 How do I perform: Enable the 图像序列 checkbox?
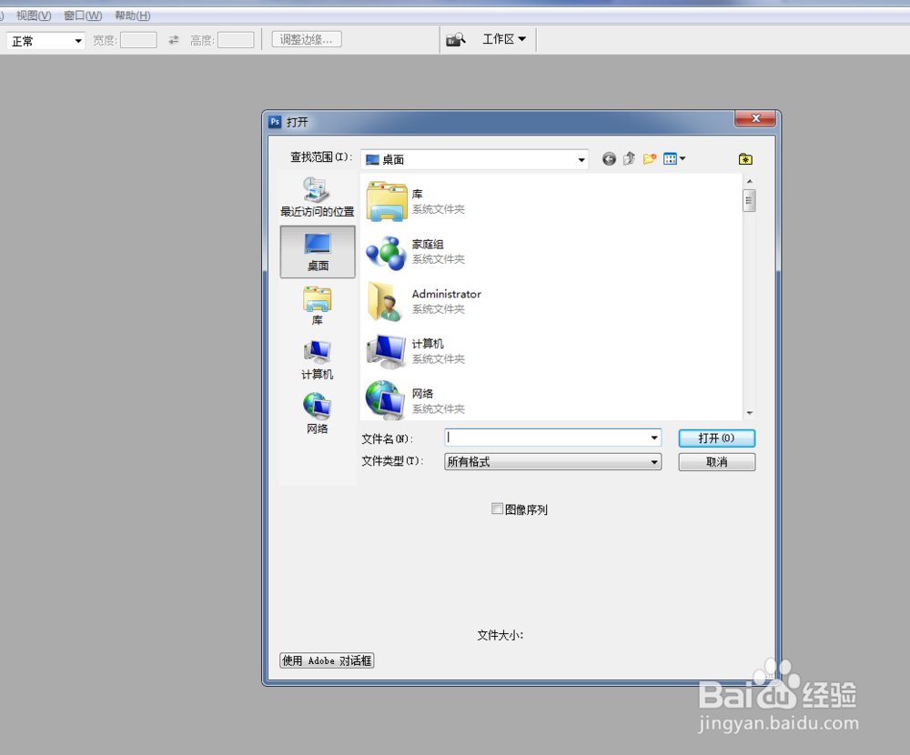[x=497, y=508]
